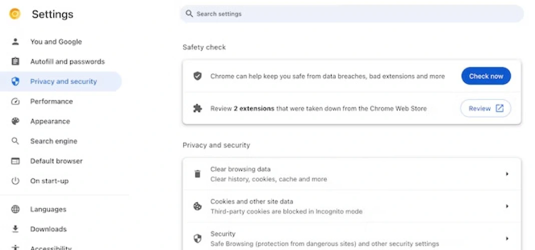
Task: Open the Security row arrow
Action: 507,238
